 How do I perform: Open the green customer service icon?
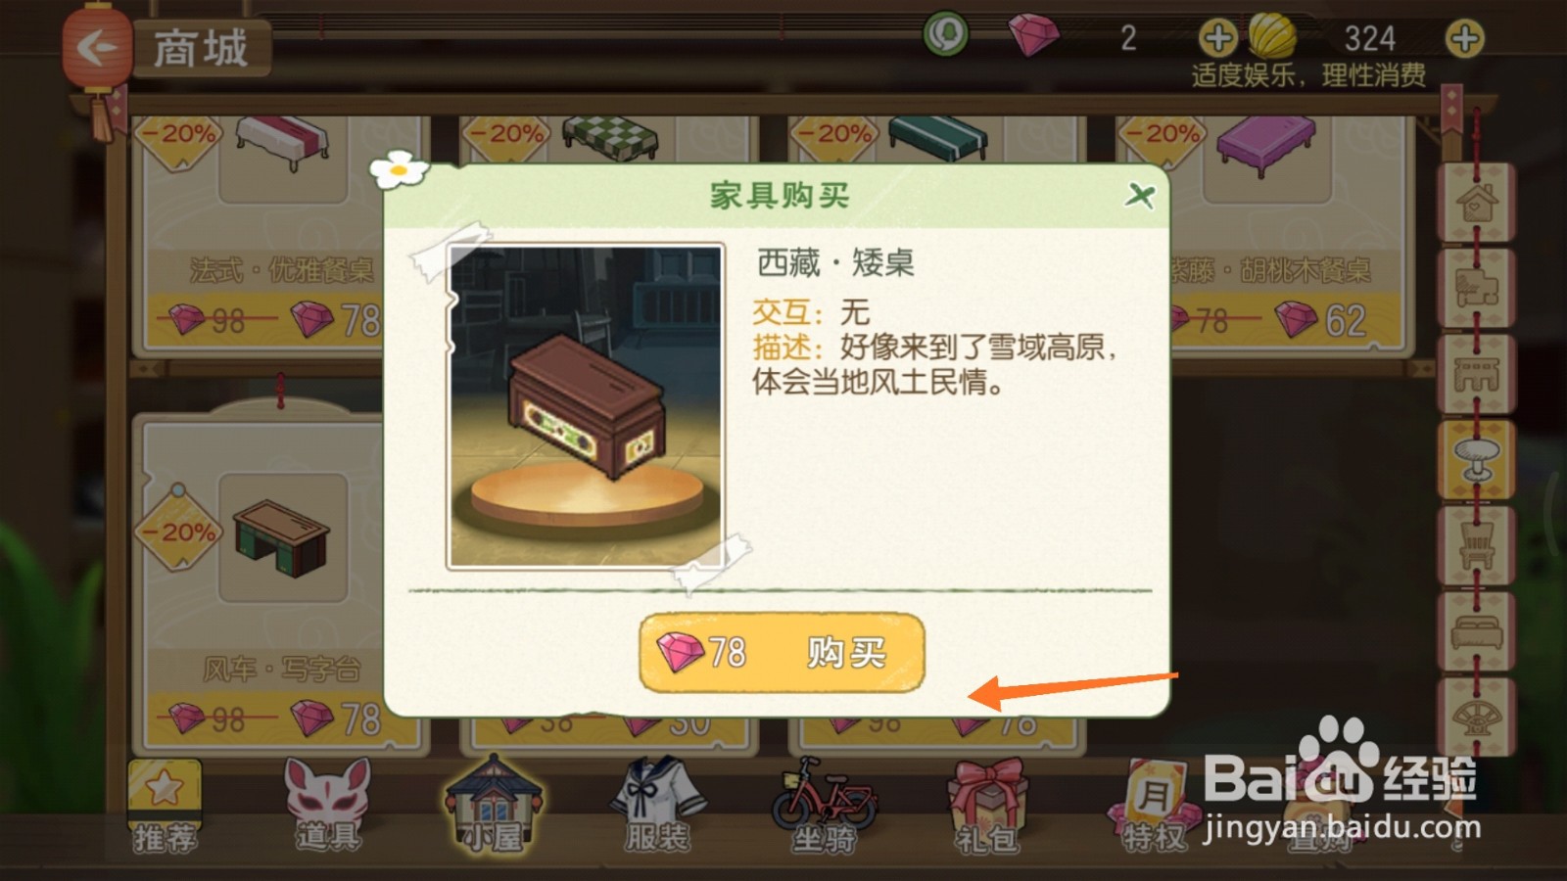[946, 35]
